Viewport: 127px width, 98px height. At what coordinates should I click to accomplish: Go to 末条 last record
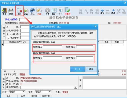[97, 11]
